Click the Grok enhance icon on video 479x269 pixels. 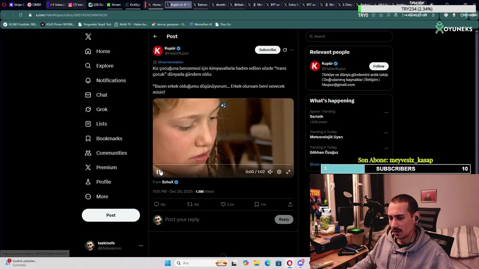(x=223, y=105)
